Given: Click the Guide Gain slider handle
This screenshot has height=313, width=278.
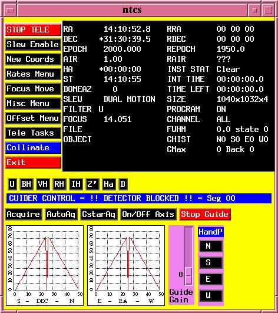Looking at the screenshot, I should [x=188, y=276].
